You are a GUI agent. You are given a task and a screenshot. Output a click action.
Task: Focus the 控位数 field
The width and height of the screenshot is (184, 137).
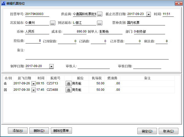coord(33,41)
